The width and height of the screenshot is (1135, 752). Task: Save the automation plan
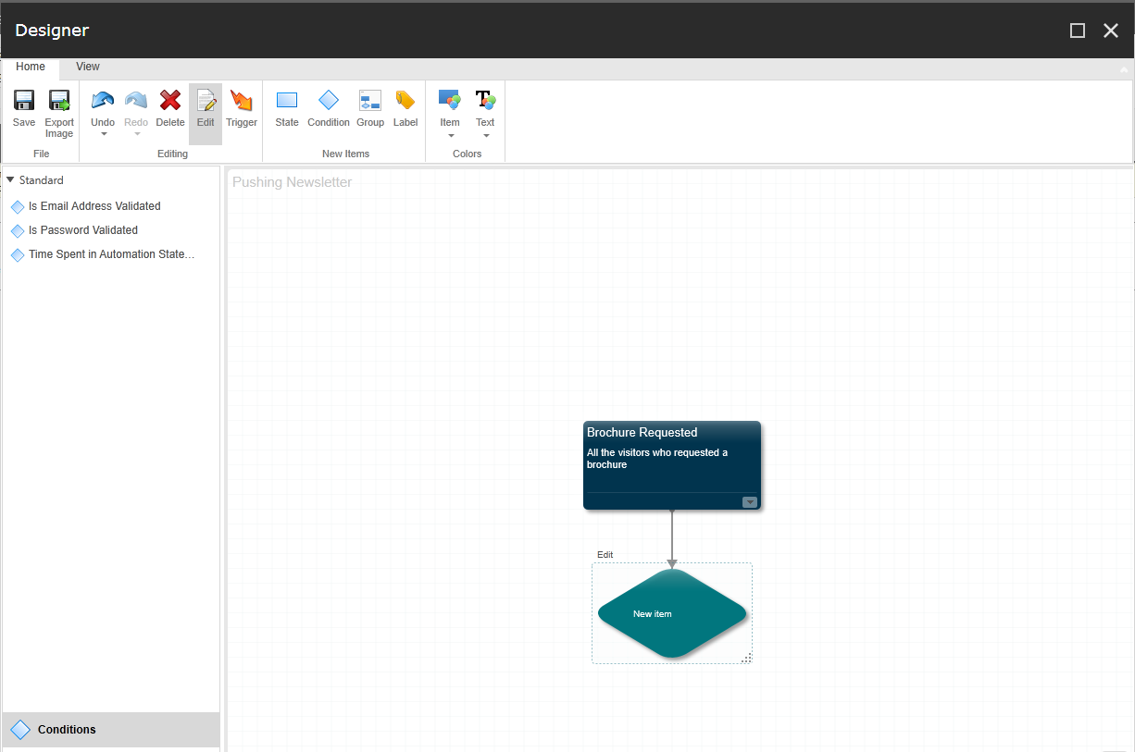[24, 109]
